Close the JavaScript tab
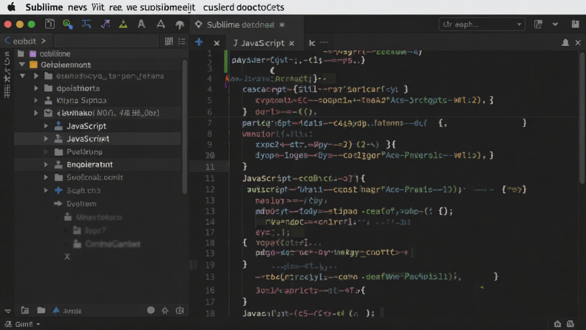The height and width of the screenshot is (330, 586). click(x=291, y=43)
